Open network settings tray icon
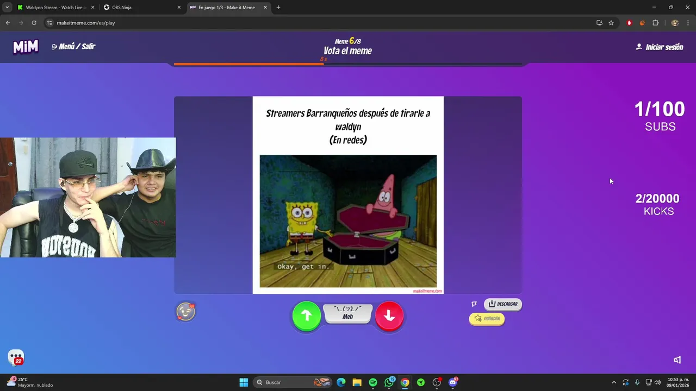This screenshot has height=391, width=696. [x=649, y=382]
